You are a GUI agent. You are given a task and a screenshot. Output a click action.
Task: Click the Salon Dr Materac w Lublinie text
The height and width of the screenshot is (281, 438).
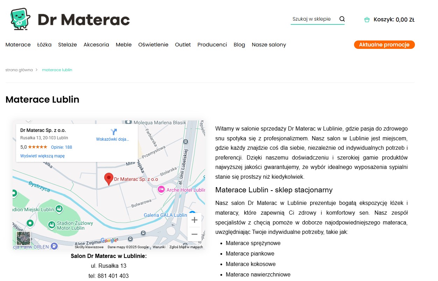[109, 256]
